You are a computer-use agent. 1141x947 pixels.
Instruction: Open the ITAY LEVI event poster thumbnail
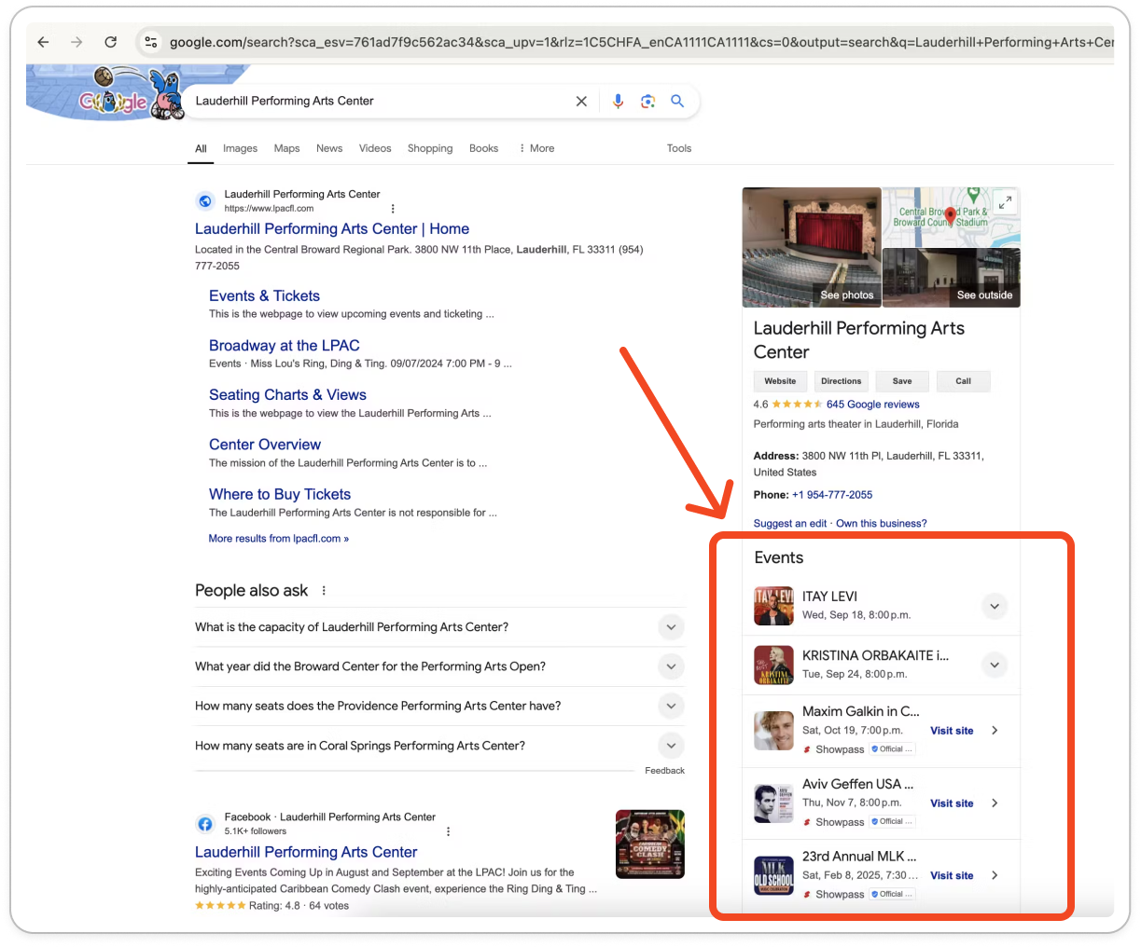click(x=773, y=606)
